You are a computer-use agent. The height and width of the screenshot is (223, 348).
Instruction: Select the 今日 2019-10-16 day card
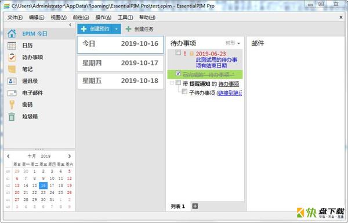(x=120, y=44)
